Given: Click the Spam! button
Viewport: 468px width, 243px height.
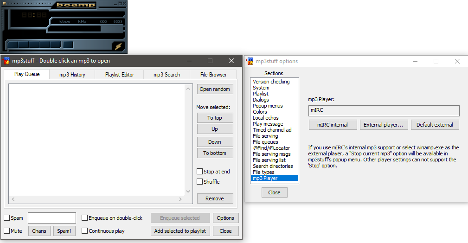Looking at the screenshot, I should pyautogui.click(x=64, y=231).
